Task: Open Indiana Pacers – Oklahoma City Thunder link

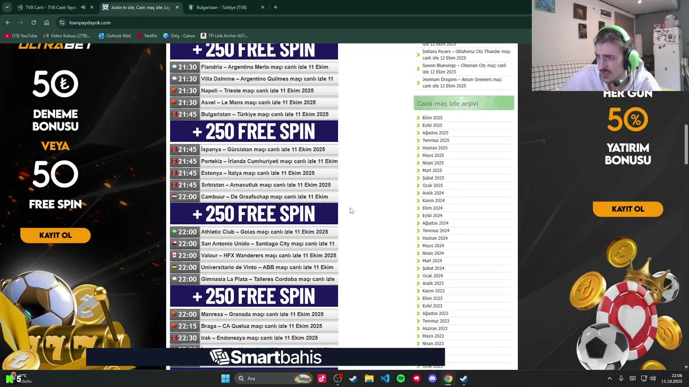Action: tap(466, 55)
